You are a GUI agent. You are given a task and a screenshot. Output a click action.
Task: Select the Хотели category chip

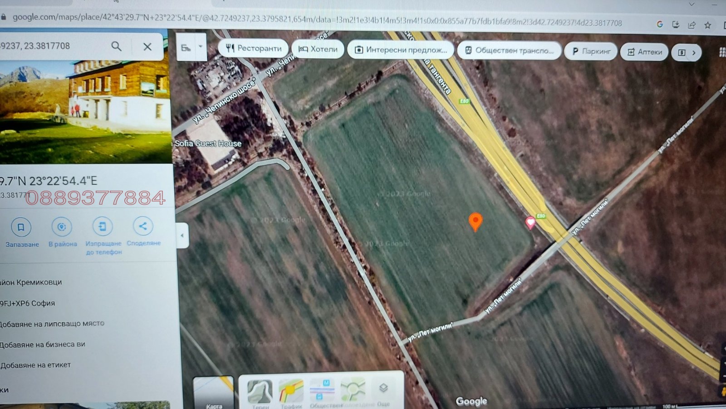point(318,49)
